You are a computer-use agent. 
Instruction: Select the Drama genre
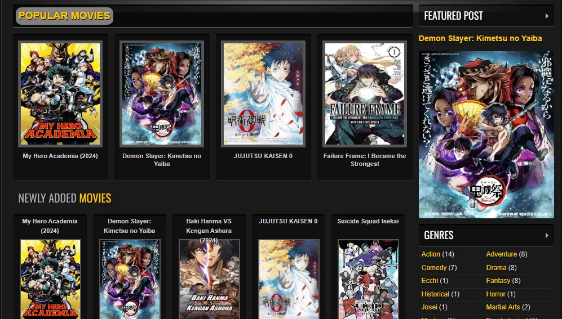[496, 267]
